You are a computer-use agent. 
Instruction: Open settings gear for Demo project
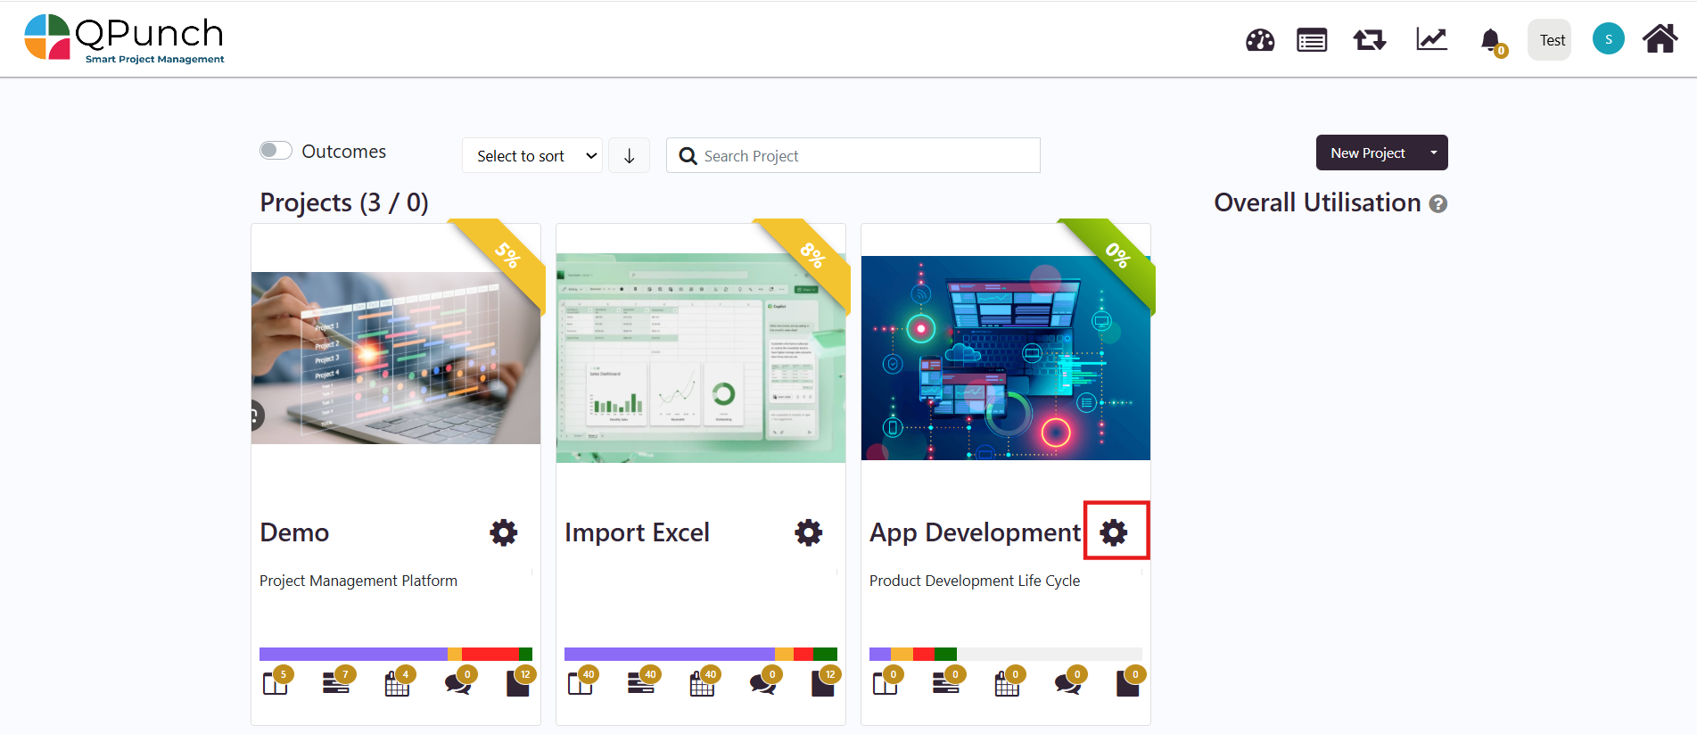503,532
